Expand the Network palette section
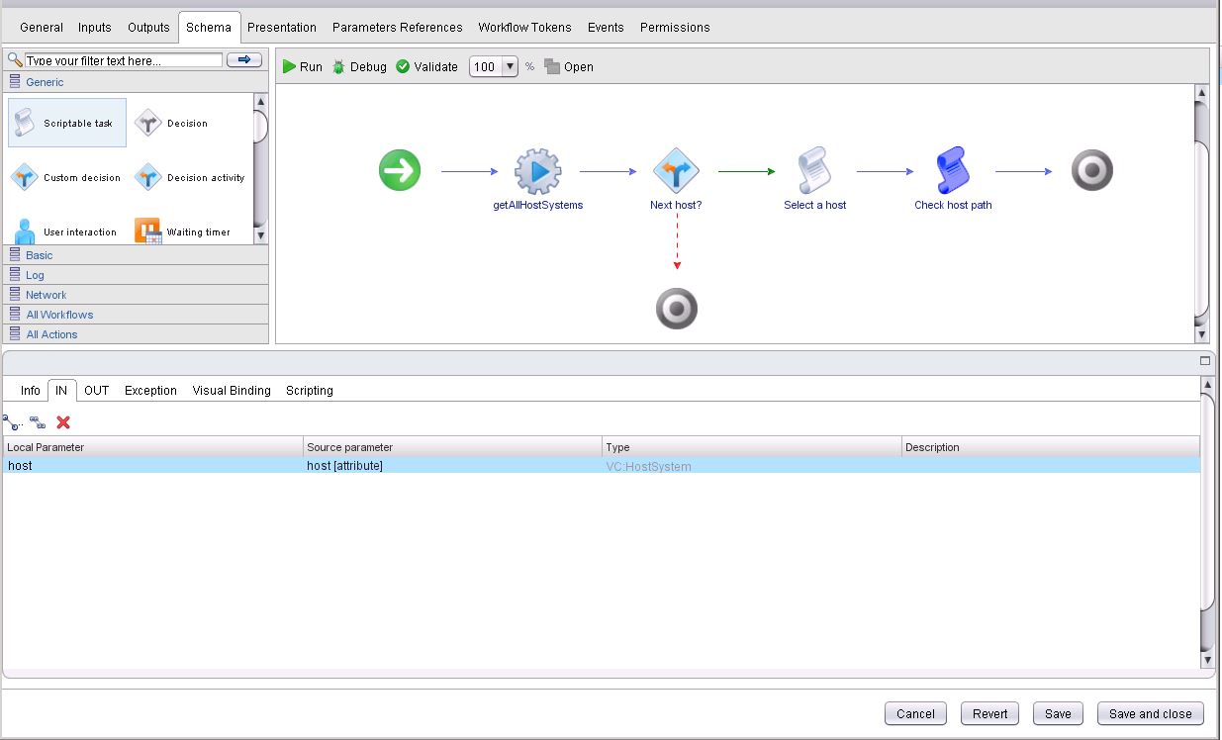The width and height of the screenshot is (1222, 740). [x=46, y=295]
